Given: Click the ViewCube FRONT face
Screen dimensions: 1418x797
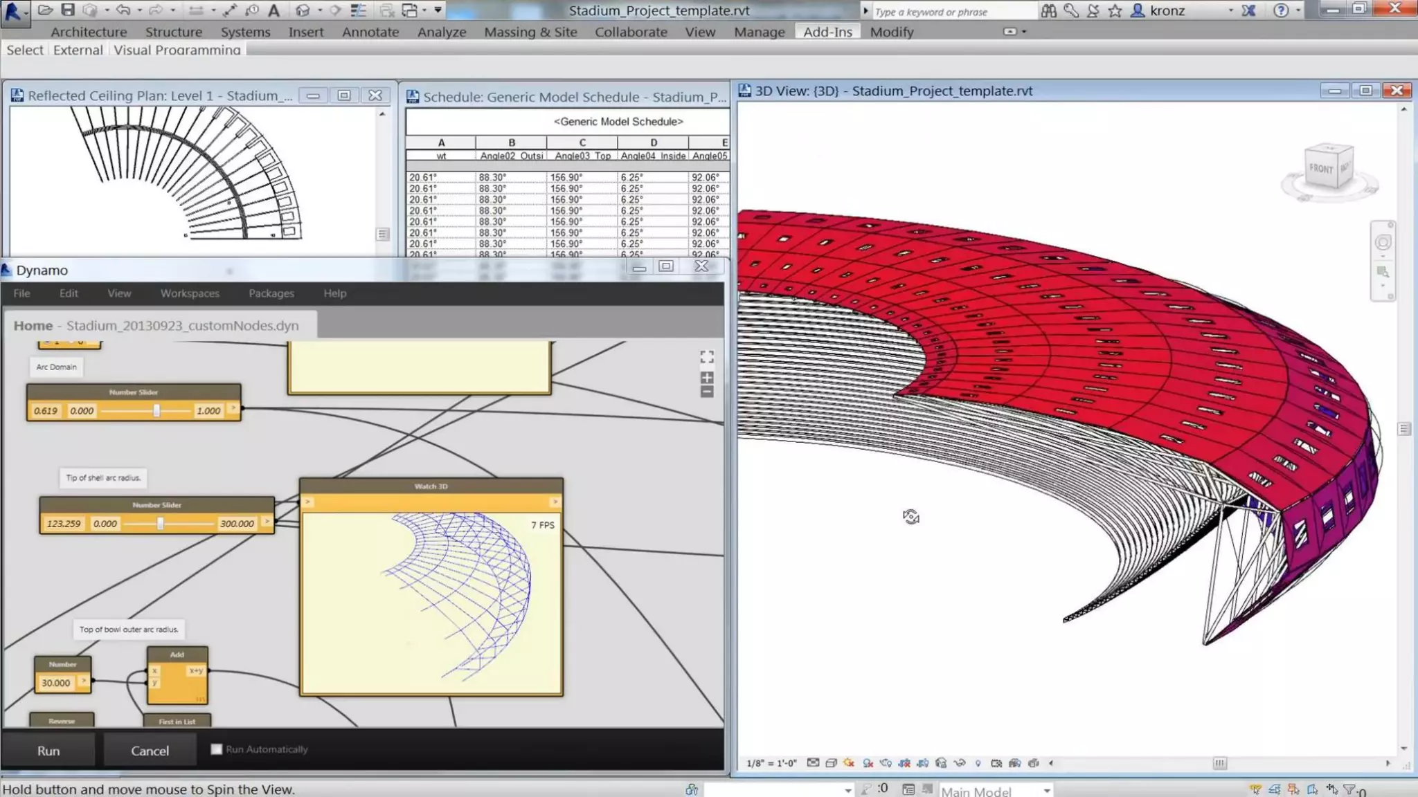Looking at the screenshot, I should tap(1321, 168).
